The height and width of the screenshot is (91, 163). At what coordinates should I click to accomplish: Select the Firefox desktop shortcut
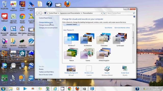point(67,4)
